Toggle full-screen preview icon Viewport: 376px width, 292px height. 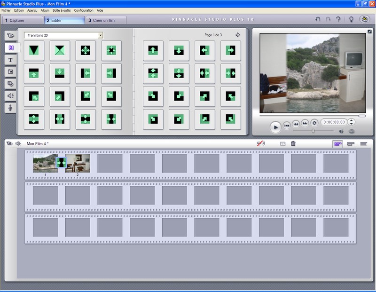click(x=369, y=32)
